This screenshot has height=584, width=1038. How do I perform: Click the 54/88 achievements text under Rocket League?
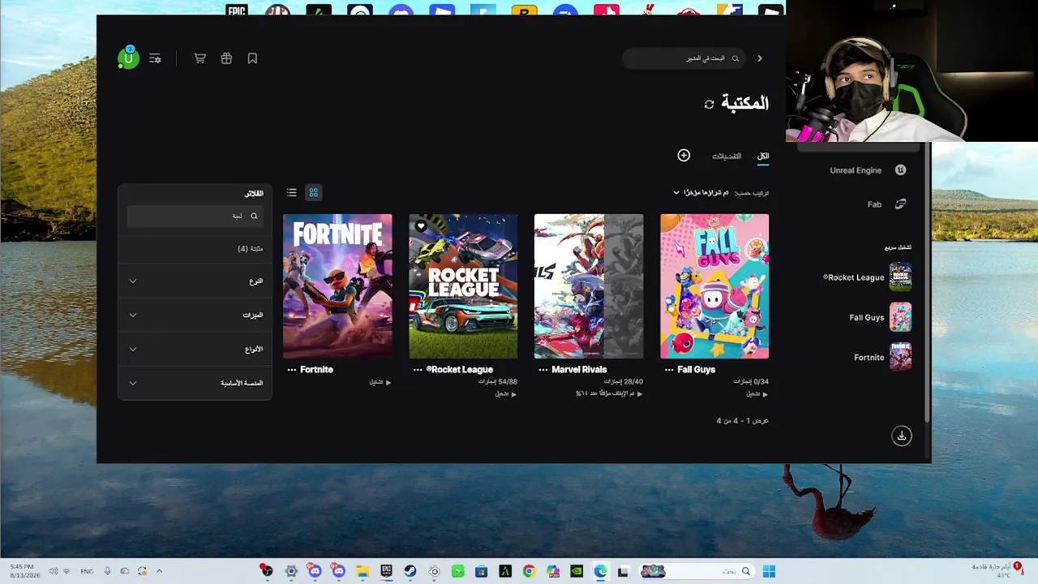point(498,381)
